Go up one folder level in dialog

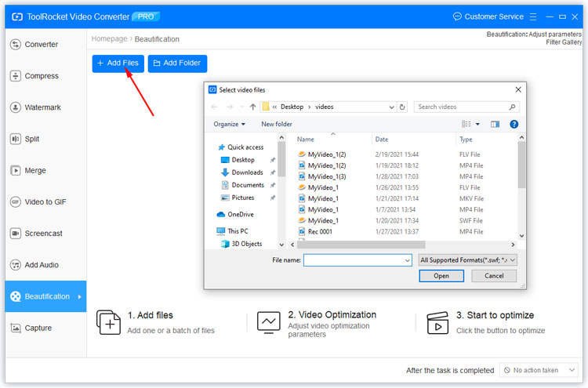pyautogui.click(x=252, y=107)
